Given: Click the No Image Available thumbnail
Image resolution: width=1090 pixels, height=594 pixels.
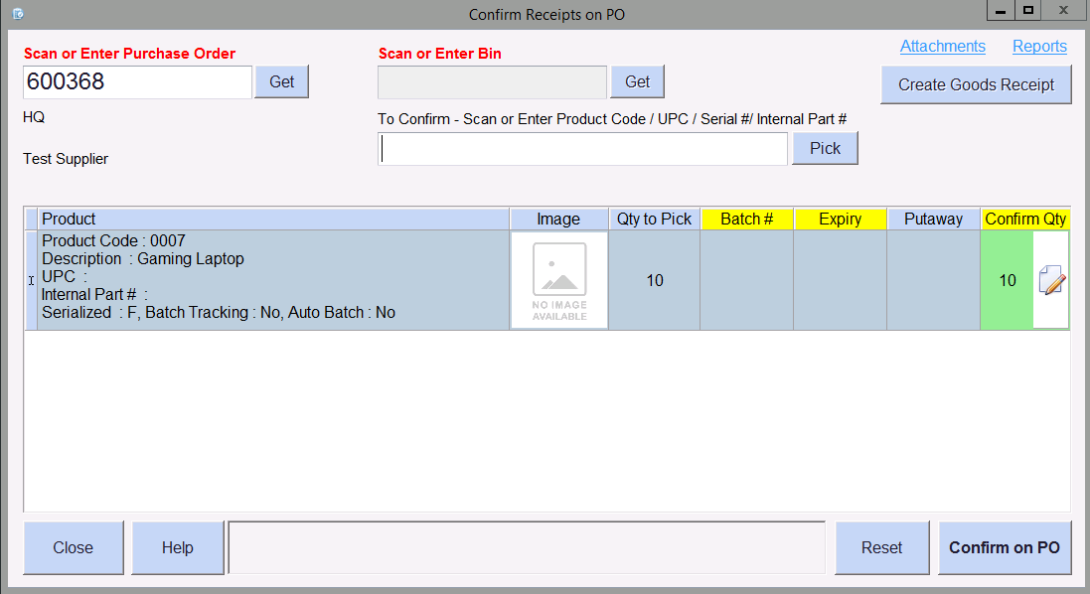Looking at the screenshot, I should [x=558, y=280].
